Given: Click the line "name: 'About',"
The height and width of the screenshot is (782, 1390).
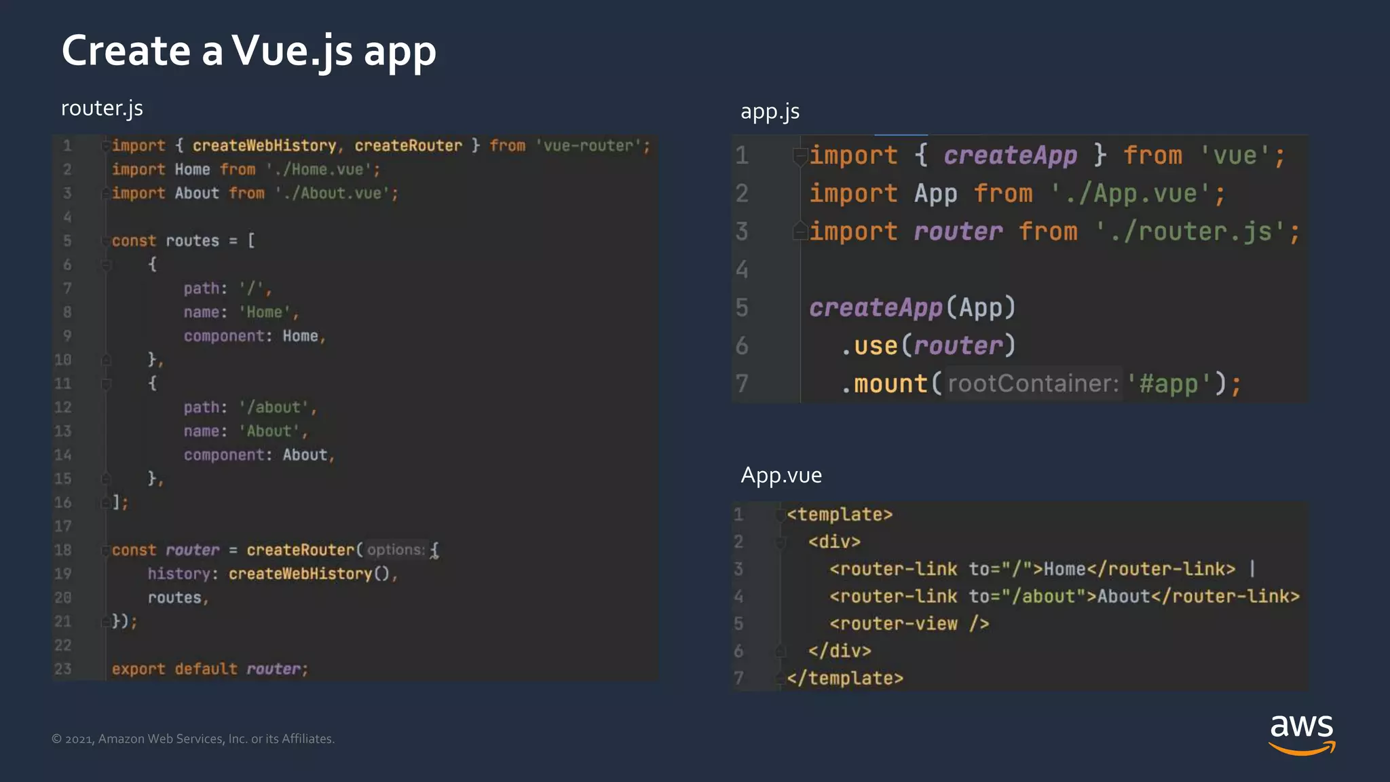Looking at the screenshot, I should [x=246, y=431].
